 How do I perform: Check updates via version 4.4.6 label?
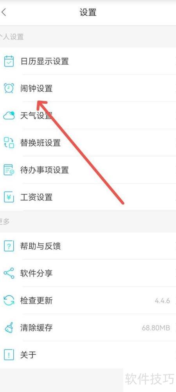(x=163, y=300)
